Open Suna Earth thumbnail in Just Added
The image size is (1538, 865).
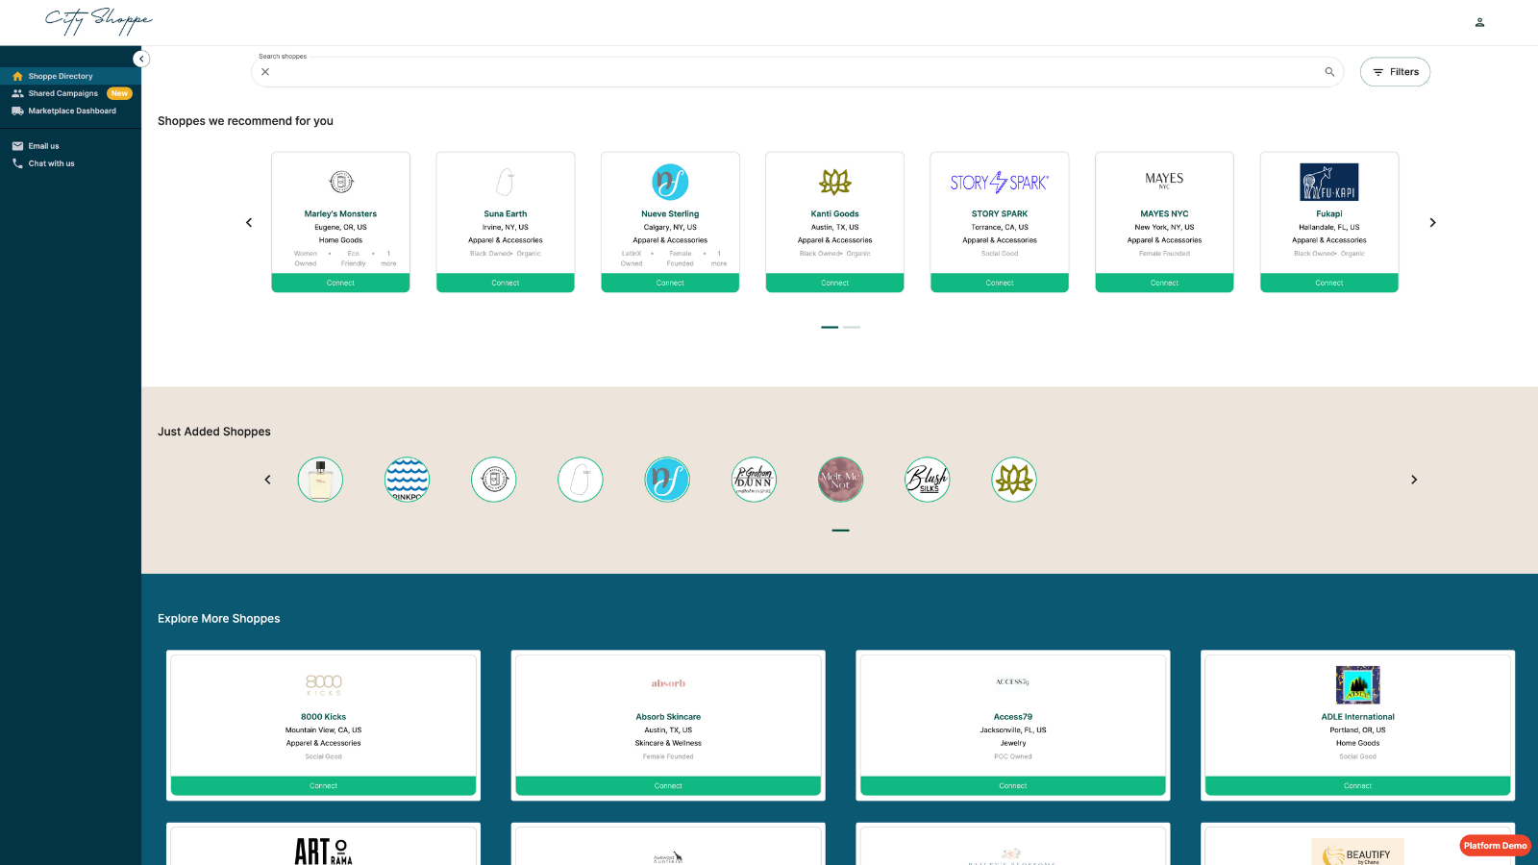[x=581, y=480]
